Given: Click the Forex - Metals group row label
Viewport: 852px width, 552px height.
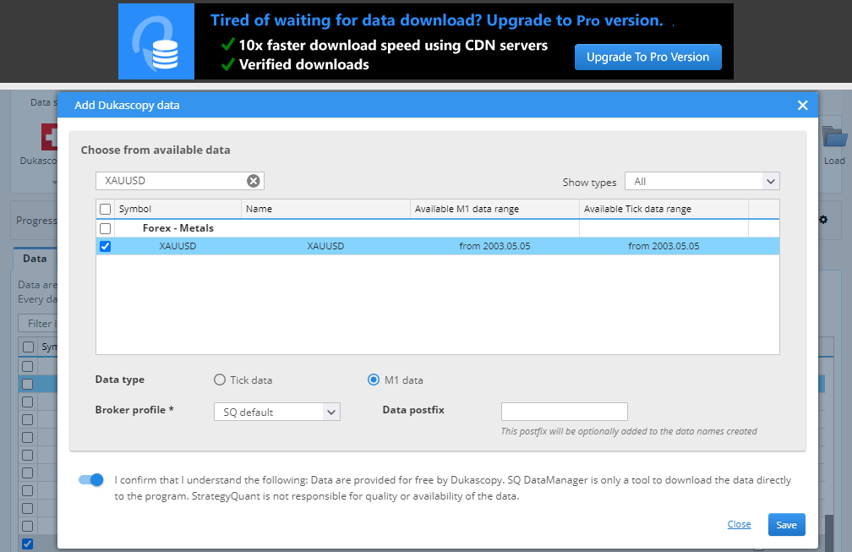Looking at the screenshot, I should (x=178, y=228).
